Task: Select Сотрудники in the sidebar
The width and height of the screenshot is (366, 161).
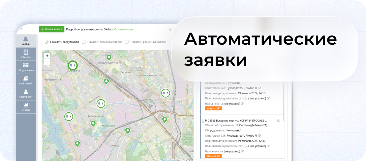Action: click(26, 94)
